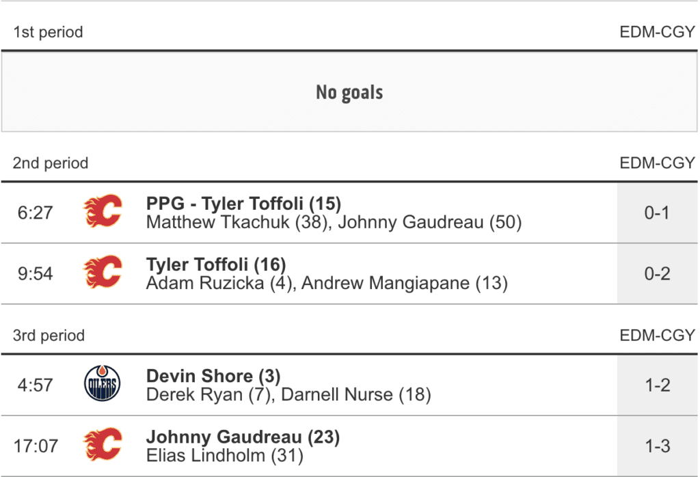
Task: Click the "No goals" box in 1st period
Action: 349,92
